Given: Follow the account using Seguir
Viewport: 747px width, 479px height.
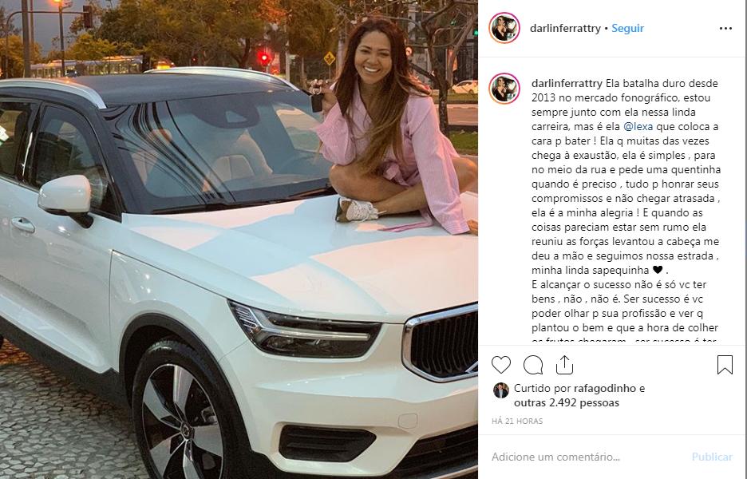Looking at the screenshot, I should 627,28.
